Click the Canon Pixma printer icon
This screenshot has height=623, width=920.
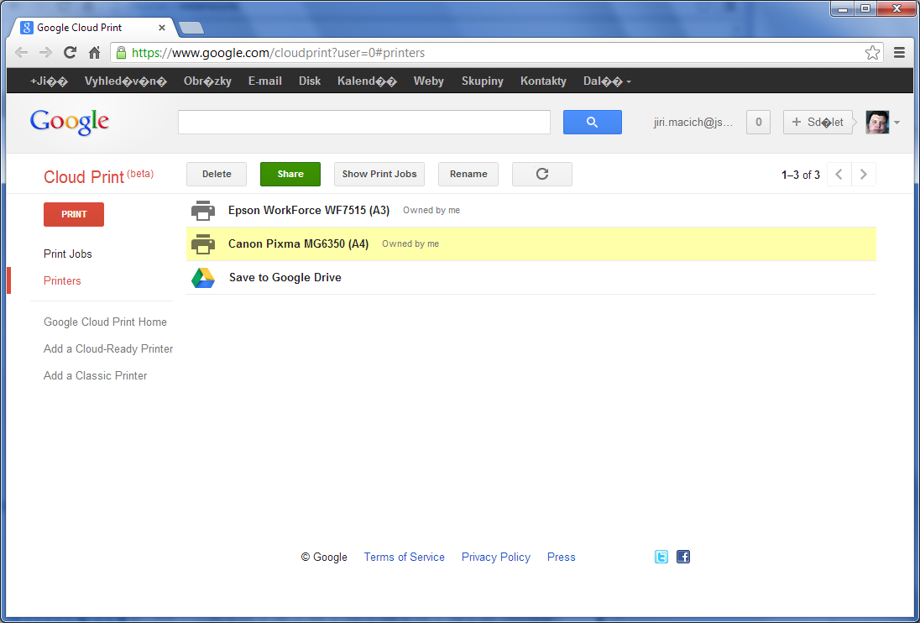point(203,244)
